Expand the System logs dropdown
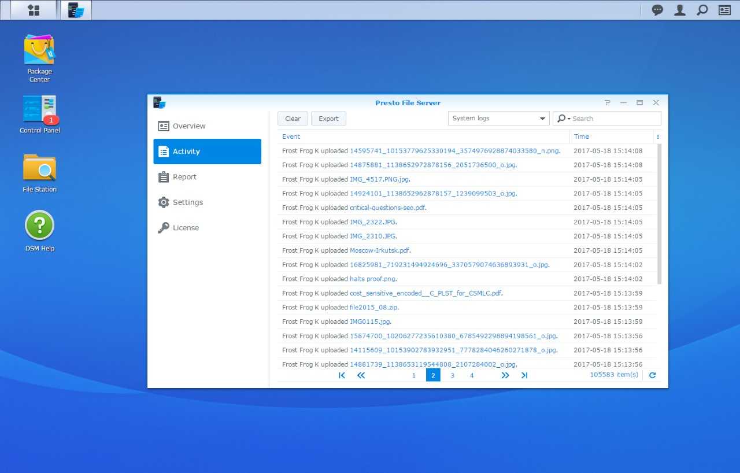The height and width of the screenshot is (473, 740). click(x=498, y=119)
